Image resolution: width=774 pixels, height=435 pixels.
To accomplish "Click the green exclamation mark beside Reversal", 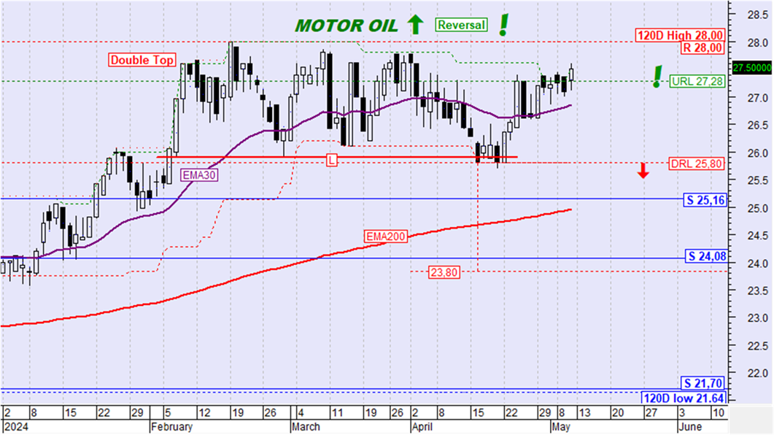I will 503,26.
